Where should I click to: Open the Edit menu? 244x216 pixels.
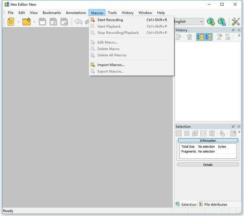pos(22,13)
